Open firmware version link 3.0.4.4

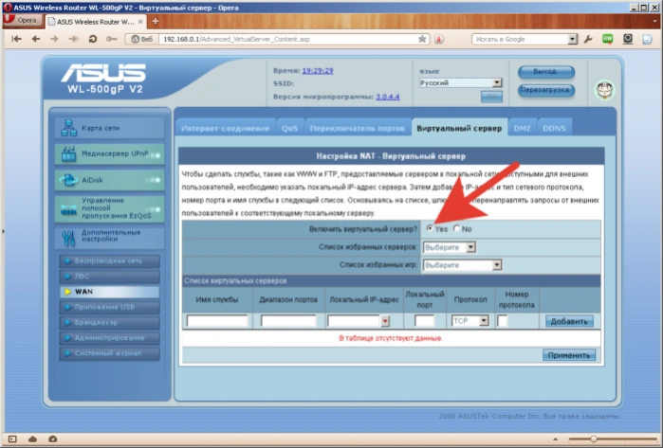pos(388,97)
